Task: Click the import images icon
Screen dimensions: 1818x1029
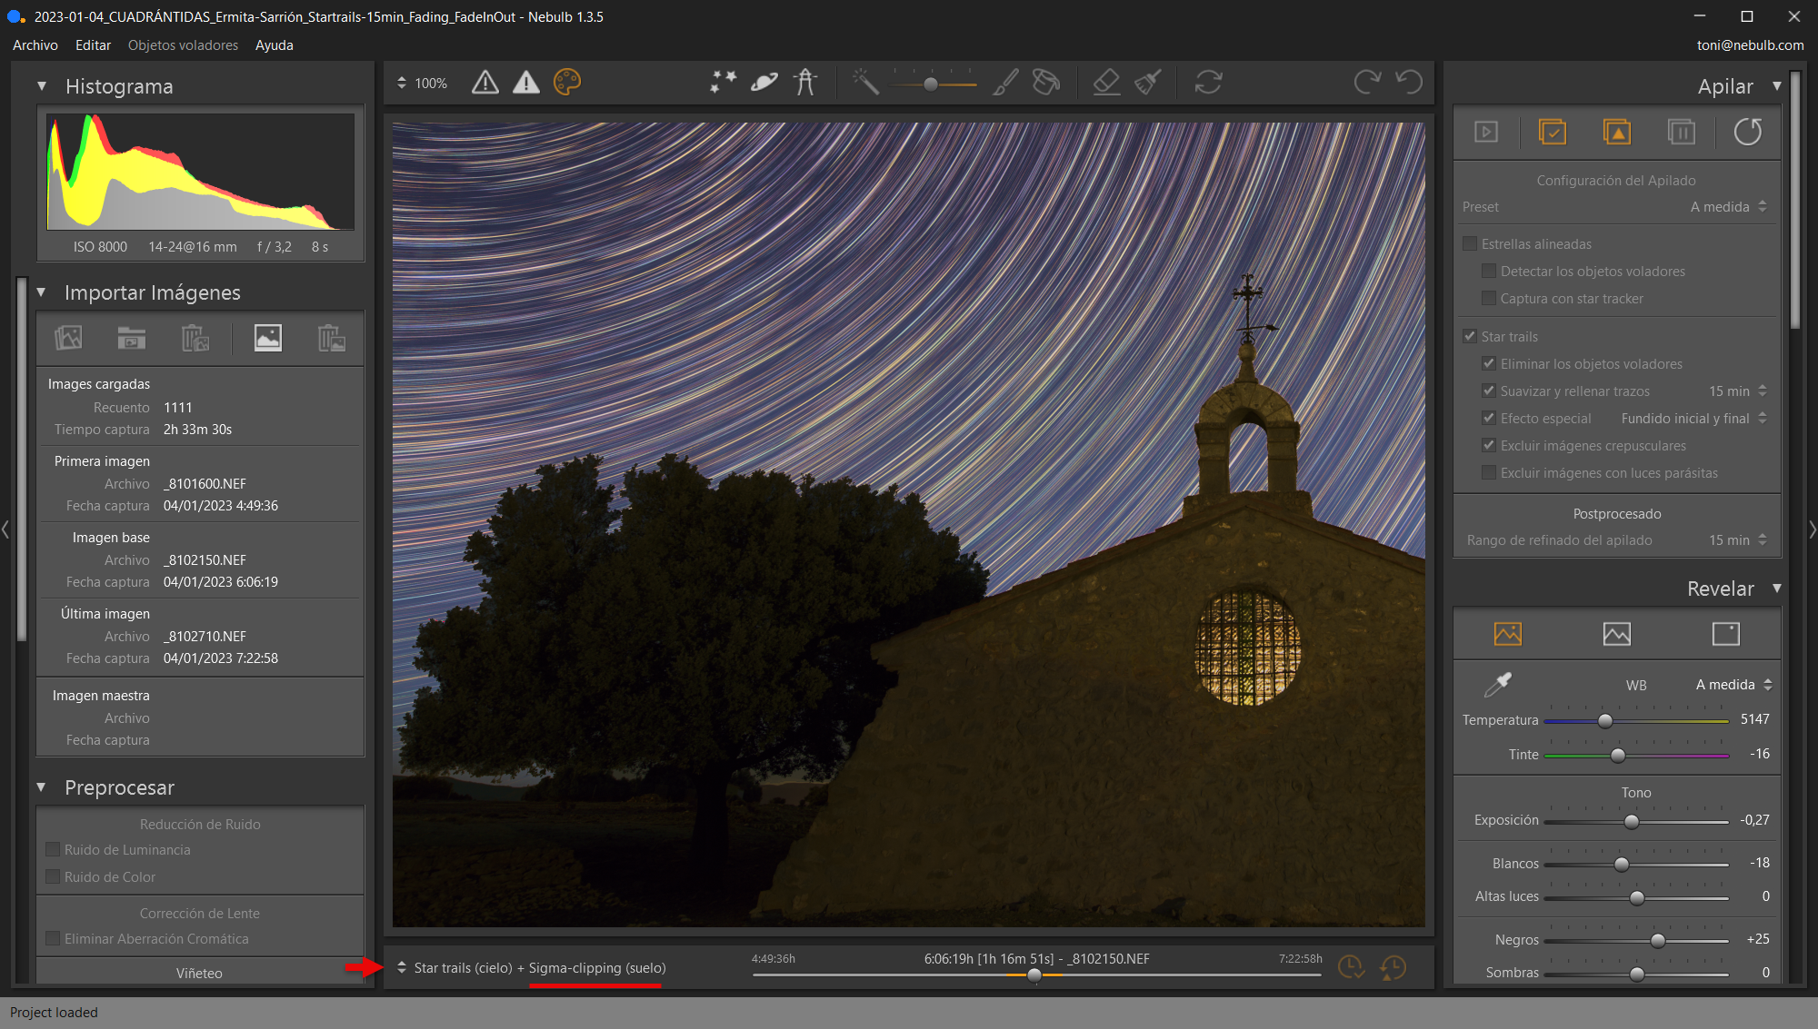Action: click(x=68, y=338)
